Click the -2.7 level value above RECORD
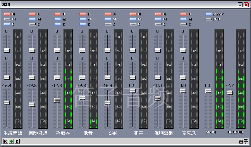The width and height of the screenshot is (251, 147). 230,85
